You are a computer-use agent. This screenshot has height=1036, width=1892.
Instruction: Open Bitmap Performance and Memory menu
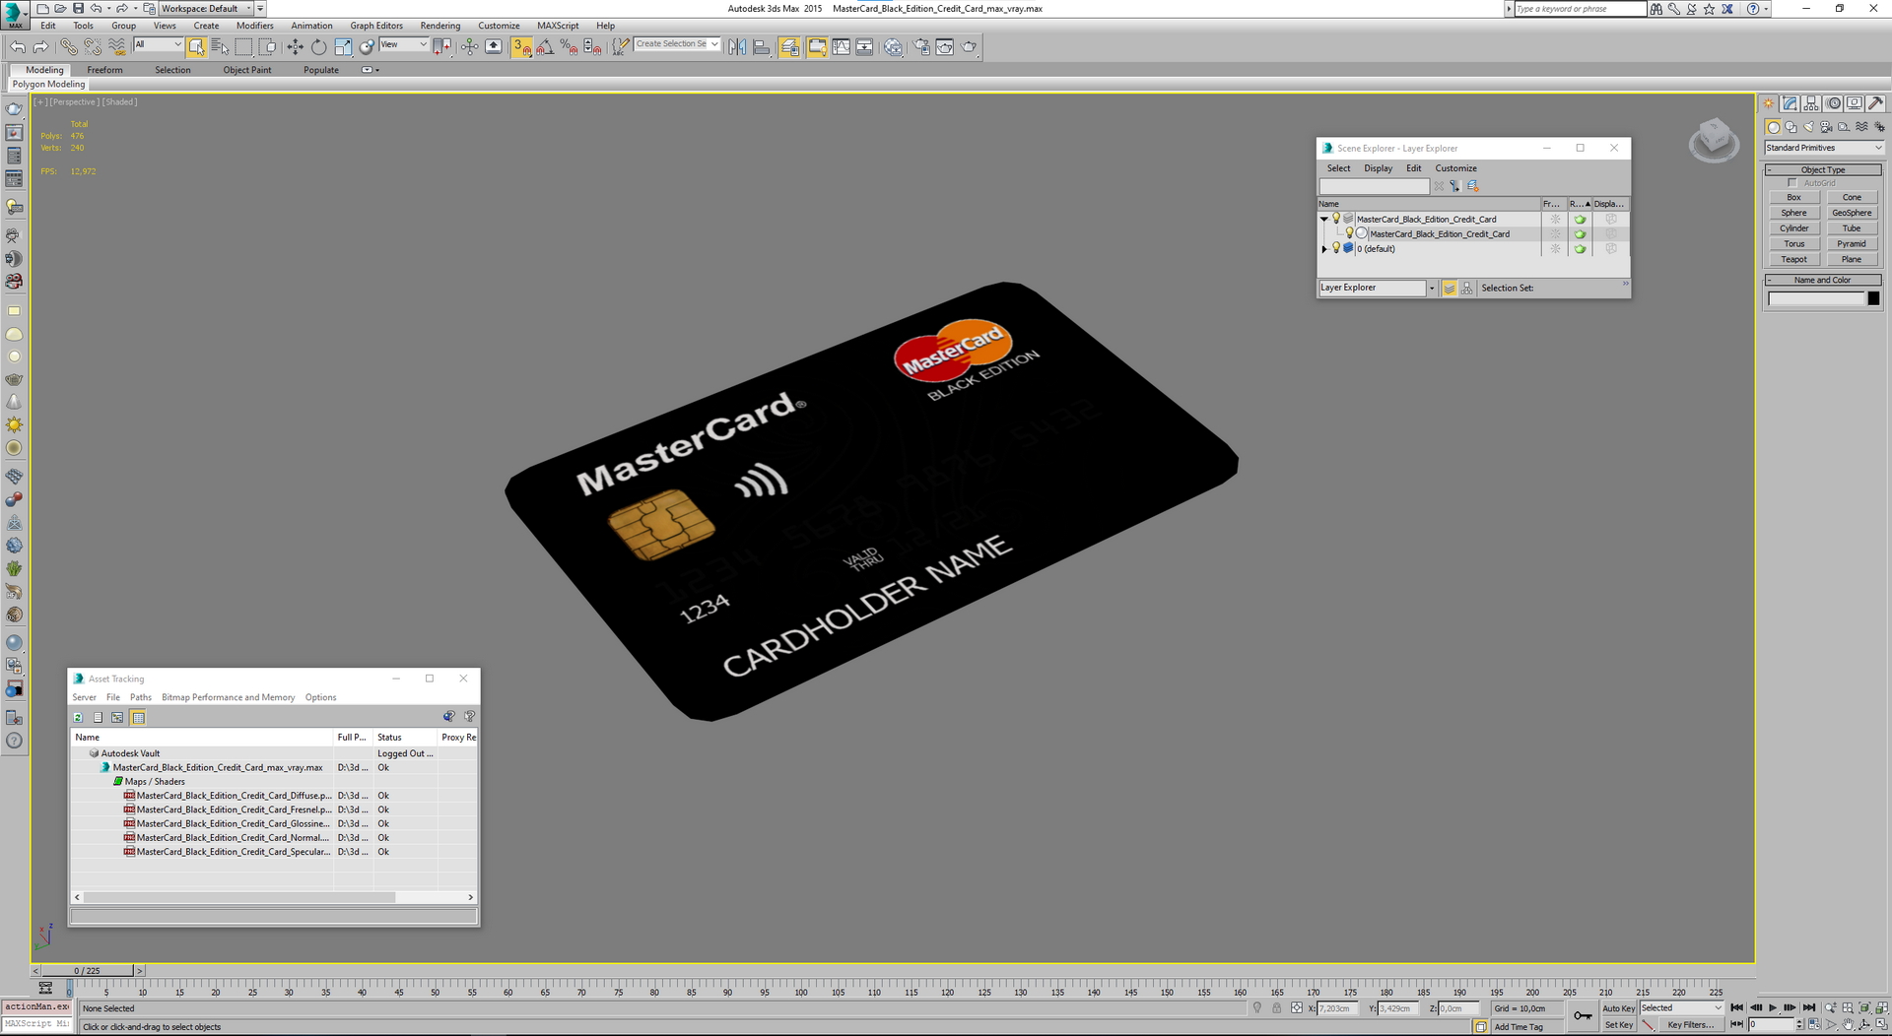228,697
